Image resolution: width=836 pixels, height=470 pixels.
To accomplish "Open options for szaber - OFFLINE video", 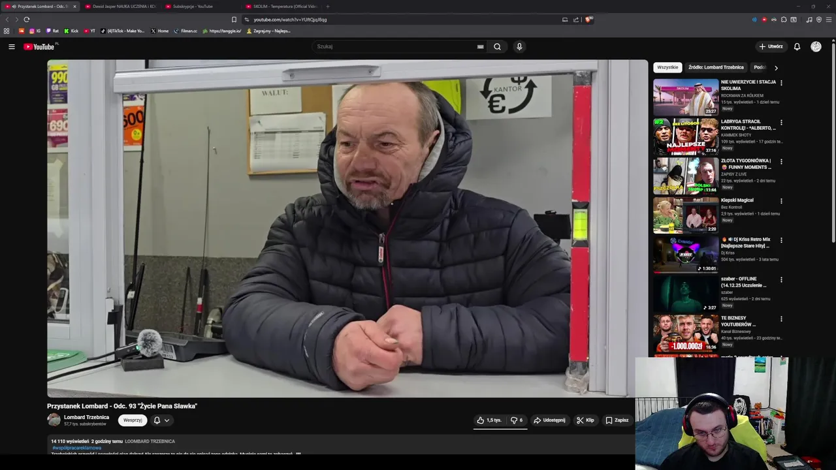I will tap(781, 279).
